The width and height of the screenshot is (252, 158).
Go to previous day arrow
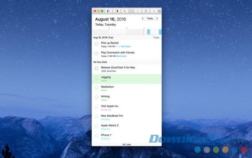[x=143, y=19]
